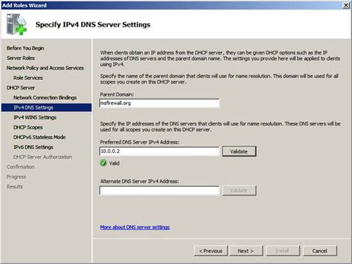
Task: Click the green Valid checkmark icon
Action: click(103, 162)
